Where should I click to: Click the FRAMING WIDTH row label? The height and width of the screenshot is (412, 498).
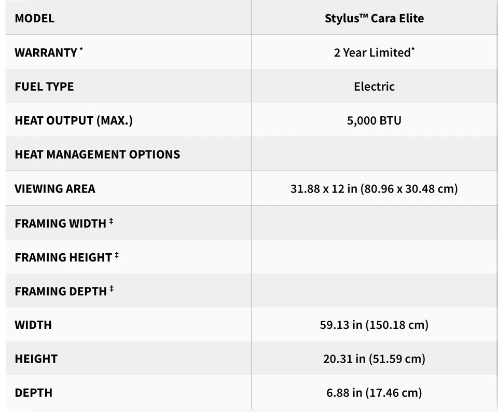(60, 223)
